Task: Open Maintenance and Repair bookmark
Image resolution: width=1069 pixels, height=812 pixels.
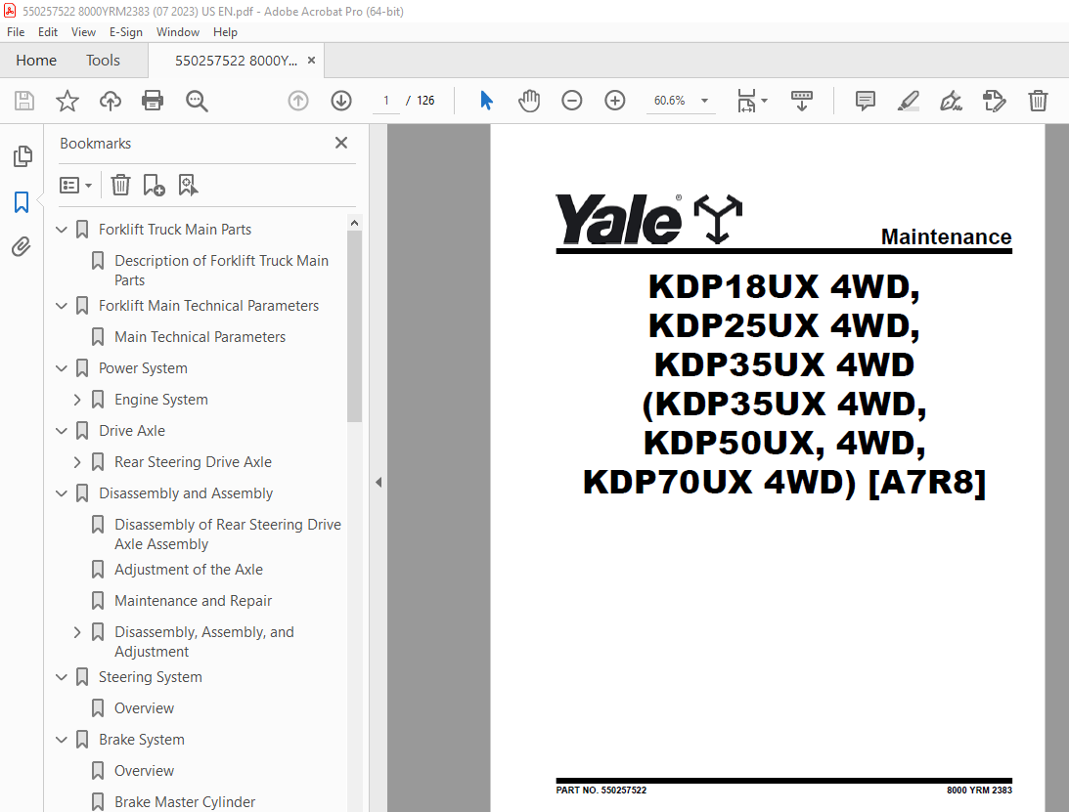Action: tap(193, 602)
